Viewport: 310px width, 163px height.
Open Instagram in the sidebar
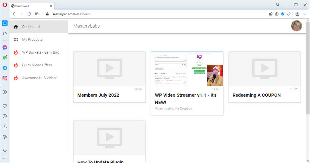[x=5, y=78]
